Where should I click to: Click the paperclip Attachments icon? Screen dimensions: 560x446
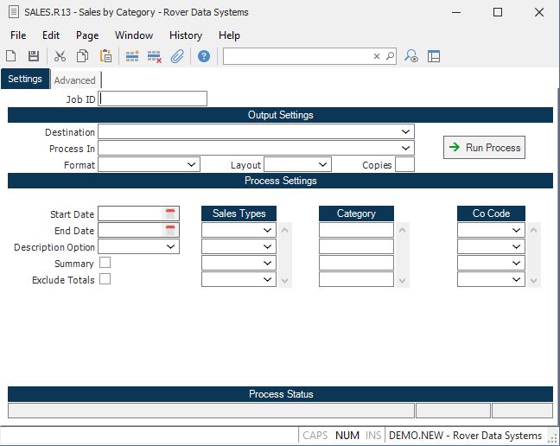(177, 56)
